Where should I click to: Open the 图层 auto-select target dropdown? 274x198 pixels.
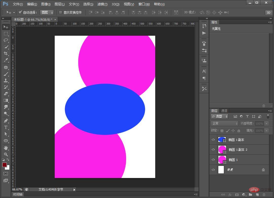pyautogui.click(x=47, y=12)
